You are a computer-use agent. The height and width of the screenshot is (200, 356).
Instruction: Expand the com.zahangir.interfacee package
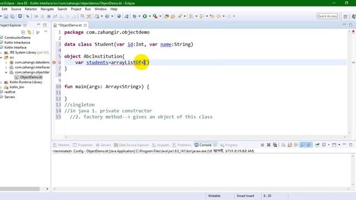pos(6,67)
